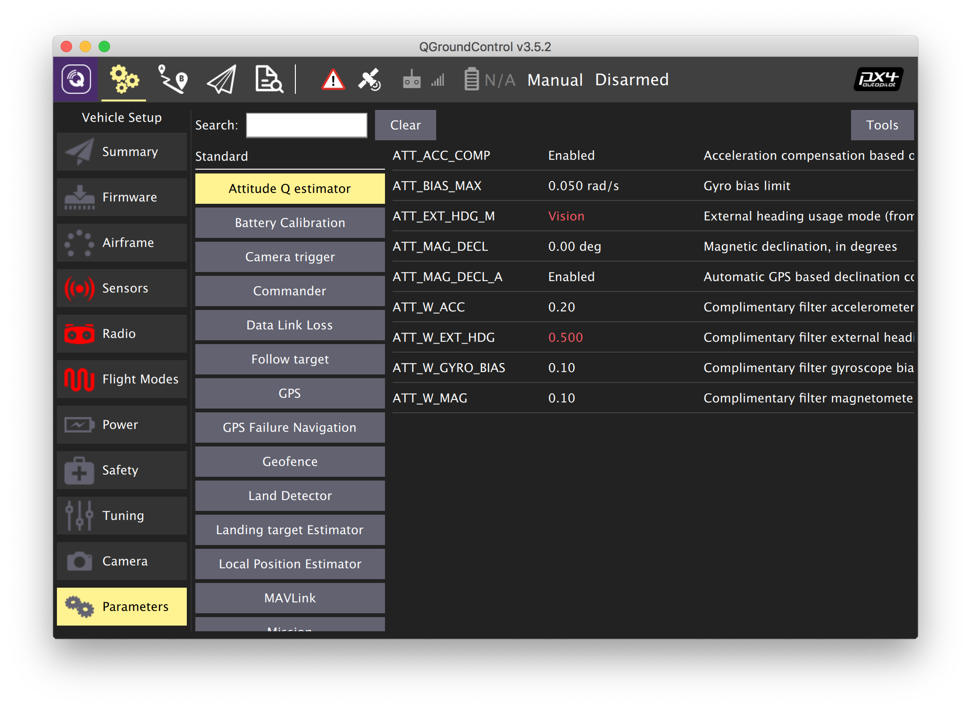The image size is (971, 709).
Task: Open the Firmware setup page
Action: point(122,197)
